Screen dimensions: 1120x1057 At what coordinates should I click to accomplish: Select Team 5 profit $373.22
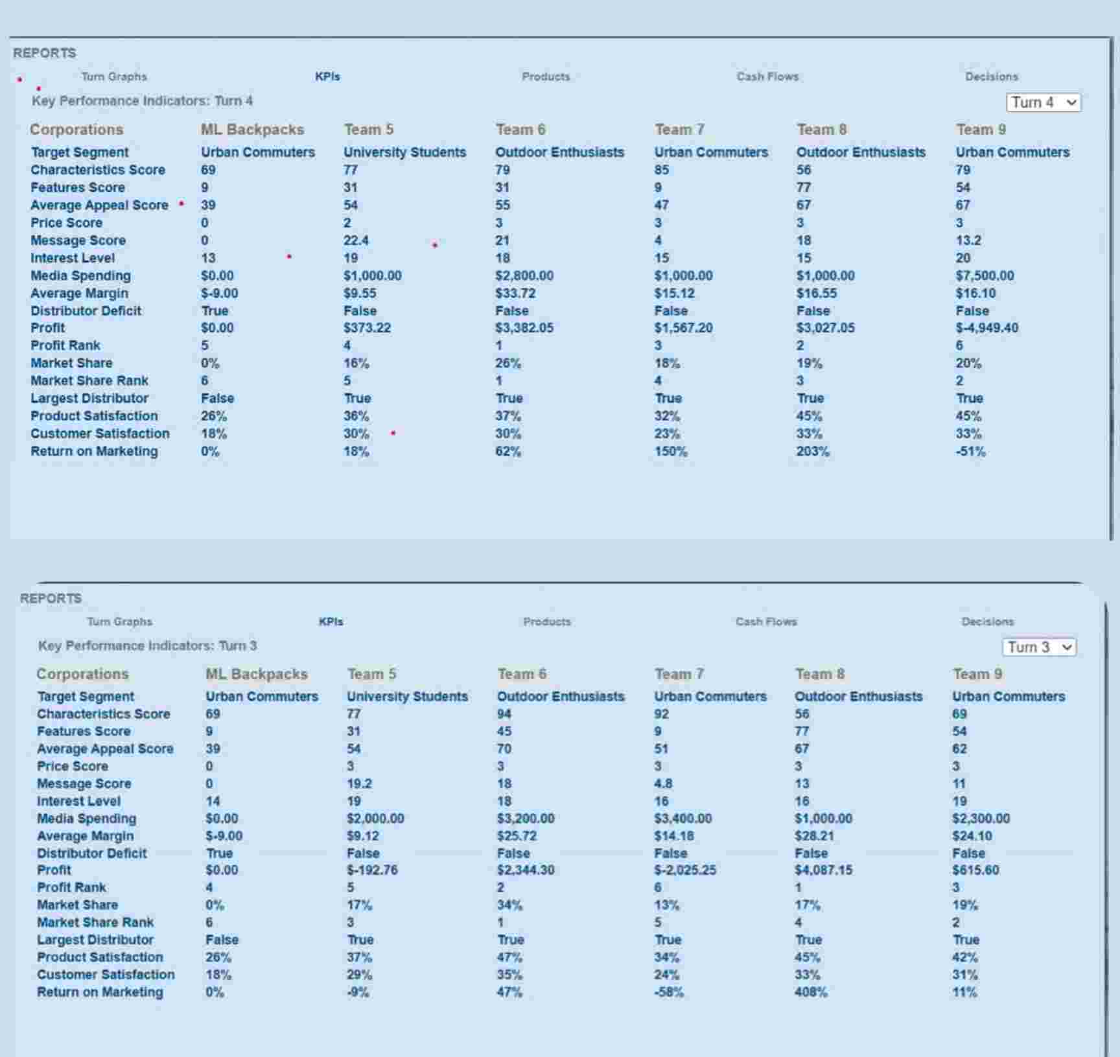367,328
